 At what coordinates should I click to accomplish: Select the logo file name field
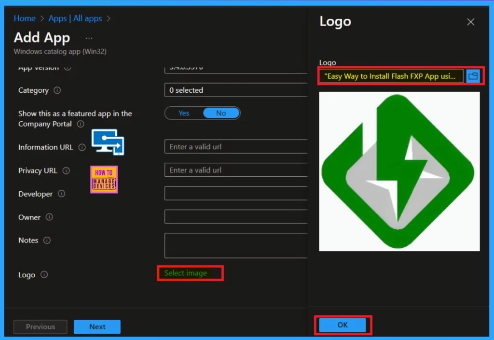pos(391,76)
